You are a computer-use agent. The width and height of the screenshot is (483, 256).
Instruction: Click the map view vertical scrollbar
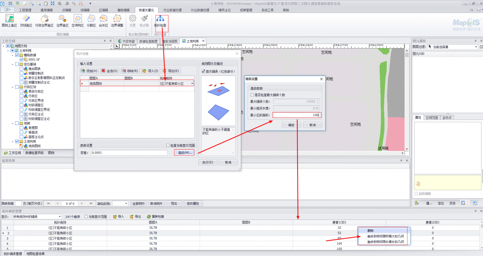pos(407,100)
